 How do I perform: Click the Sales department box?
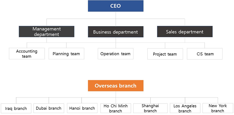click(x=185, y=32)
